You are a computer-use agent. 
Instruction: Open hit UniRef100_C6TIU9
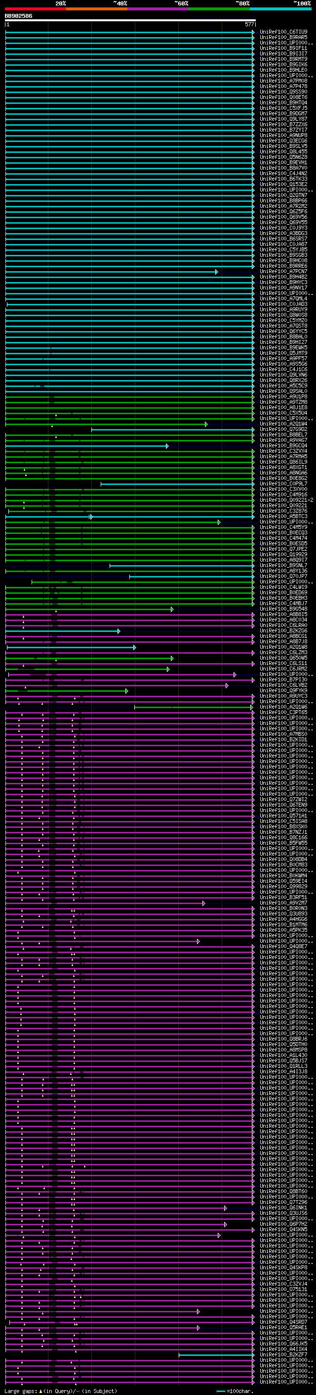point(283,32)
